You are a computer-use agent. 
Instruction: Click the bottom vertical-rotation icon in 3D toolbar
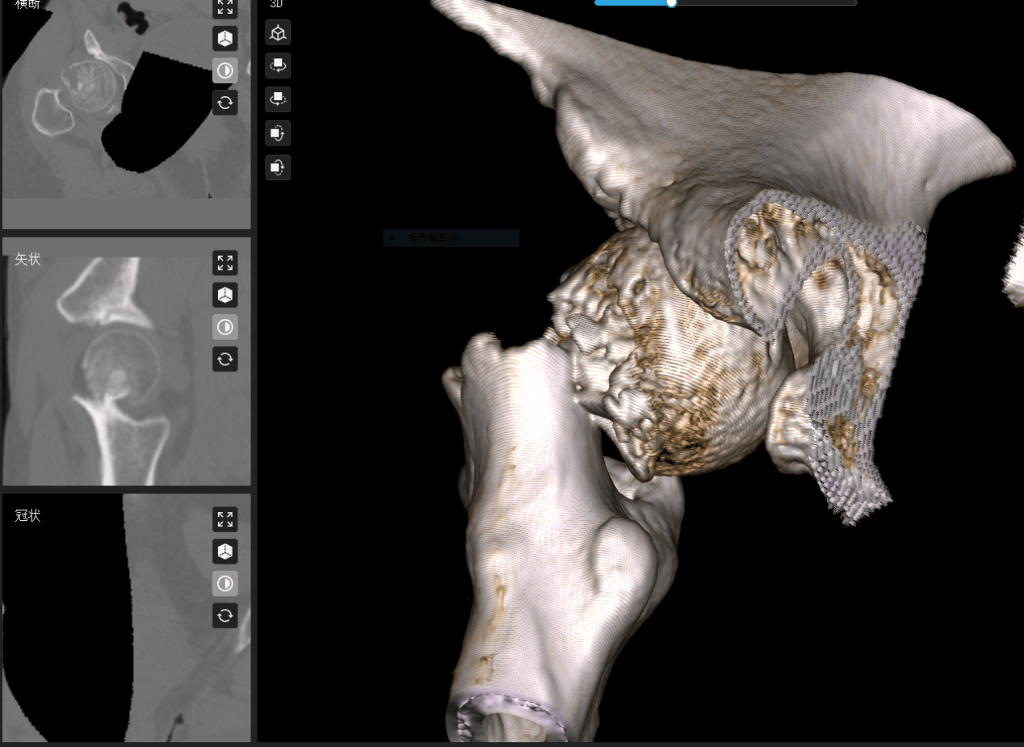[278, 167]
